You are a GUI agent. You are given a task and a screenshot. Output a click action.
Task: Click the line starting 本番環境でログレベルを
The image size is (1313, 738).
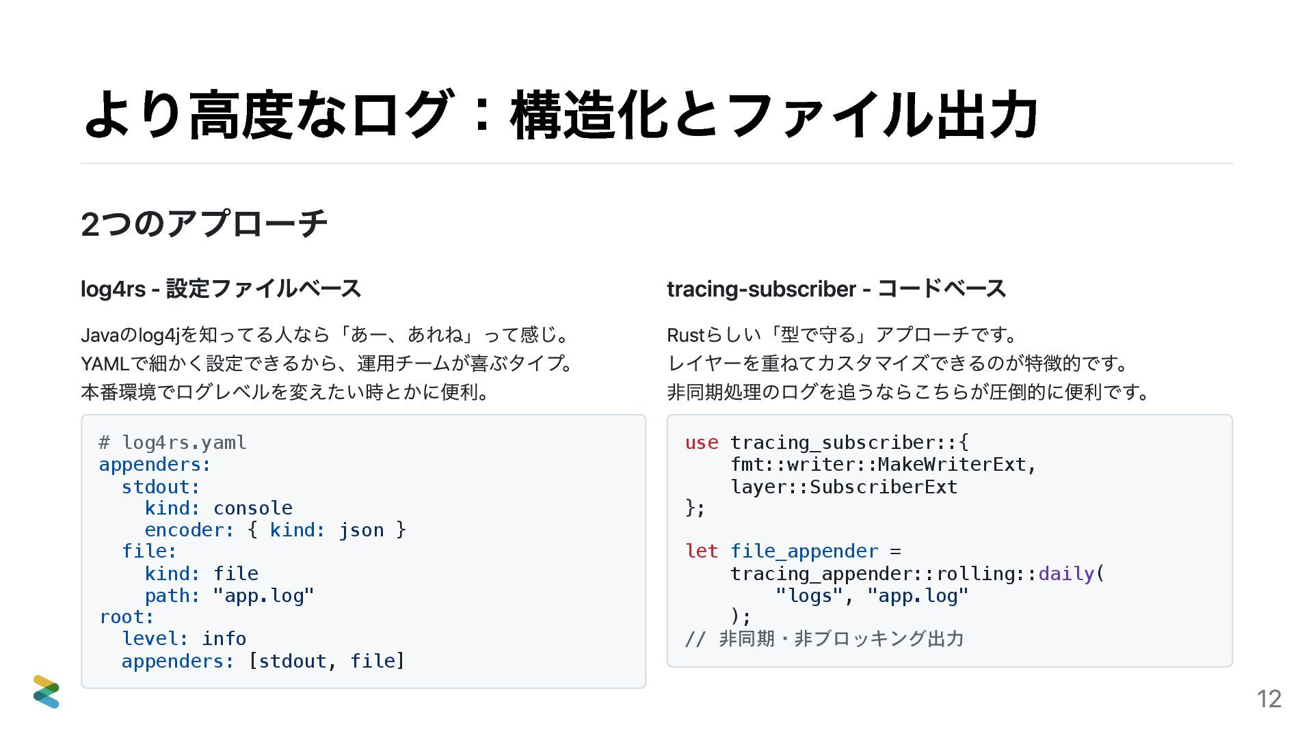pos(287,392)
